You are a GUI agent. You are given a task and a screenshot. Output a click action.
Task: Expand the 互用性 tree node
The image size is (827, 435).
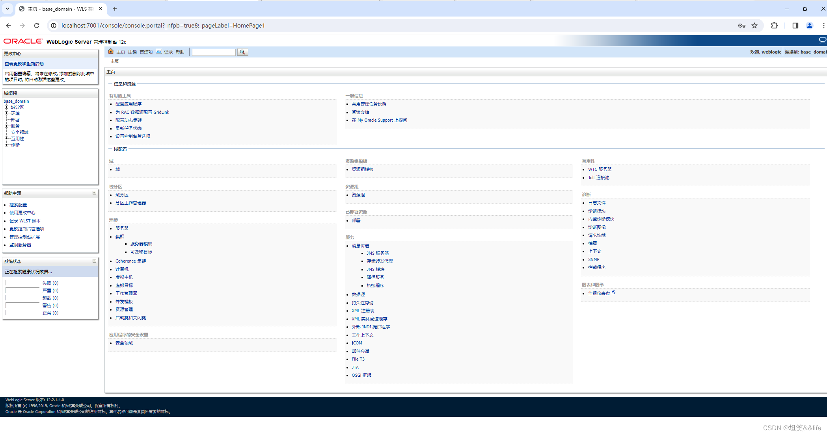tap(6, 138)
